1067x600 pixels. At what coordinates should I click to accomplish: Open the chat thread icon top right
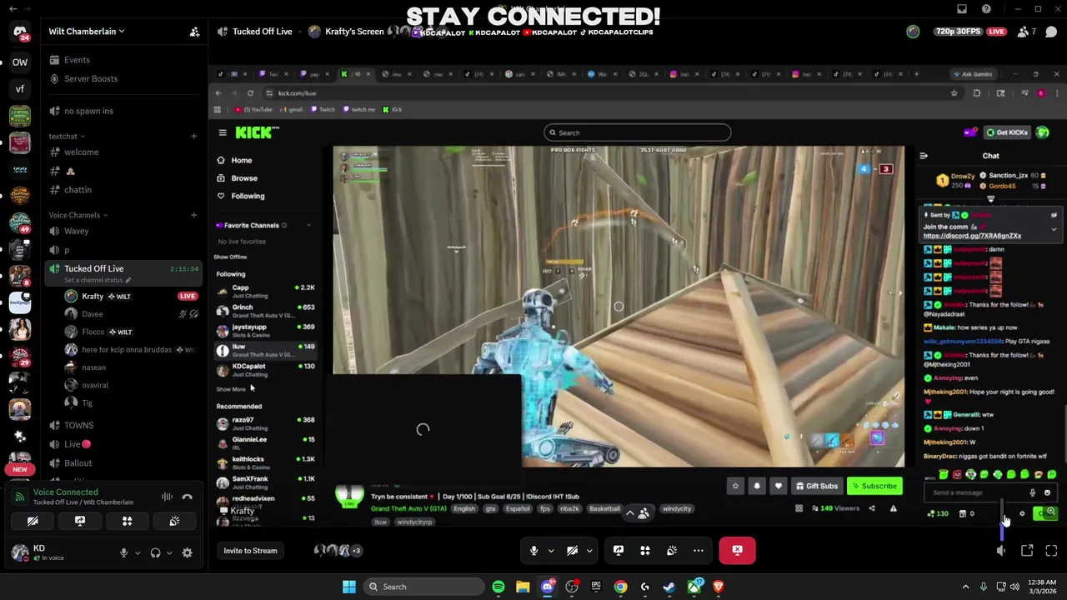(1051, 32)
